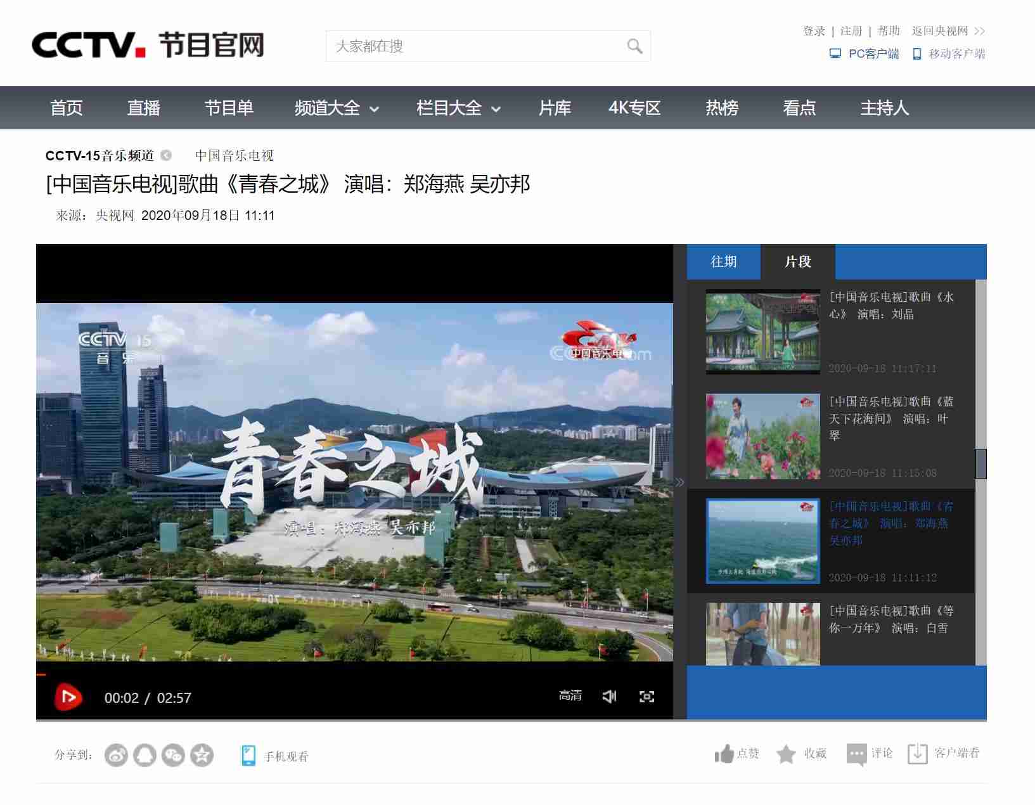1035x805 pixels.
Task: Collapse the playlist side panel arrow
Action: pyautogui.click(x=679, y=482)
